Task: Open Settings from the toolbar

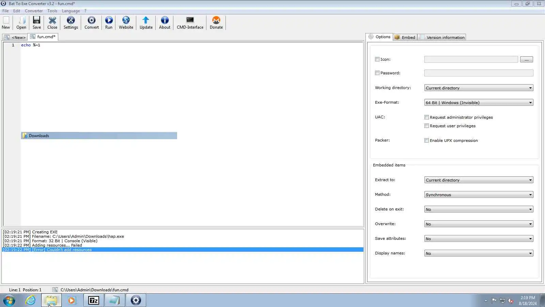Action: tap(71, 23)
